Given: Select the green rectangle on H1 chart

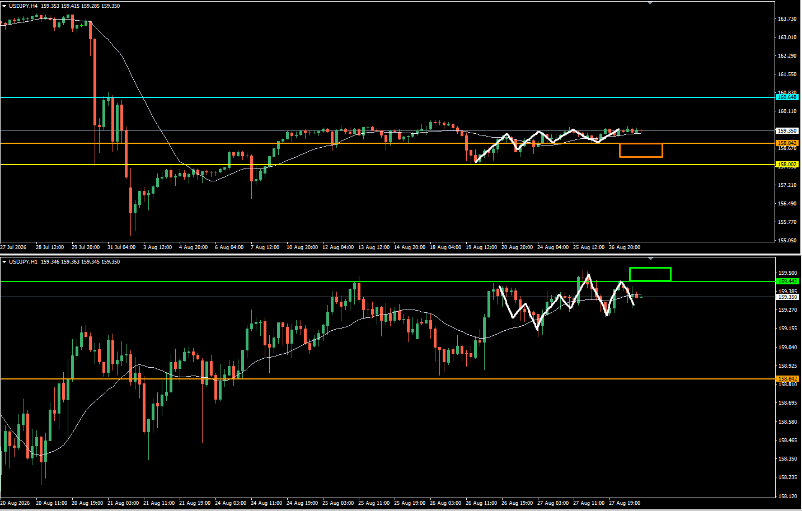Looking at the screenshot, I should tap(650, 274).
